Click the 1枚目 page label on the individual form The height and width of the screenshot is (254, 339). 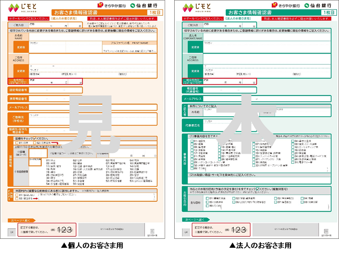pos(155,13)
